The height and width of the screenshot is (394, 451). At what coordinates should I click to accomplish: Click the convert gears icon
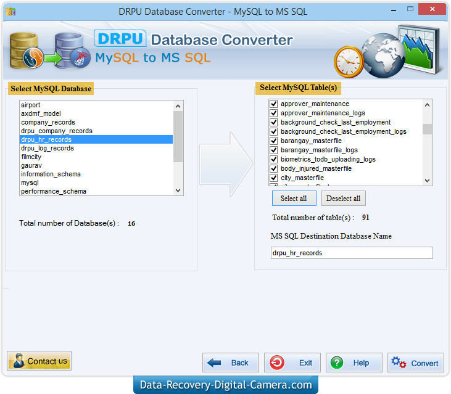point(399,363)
